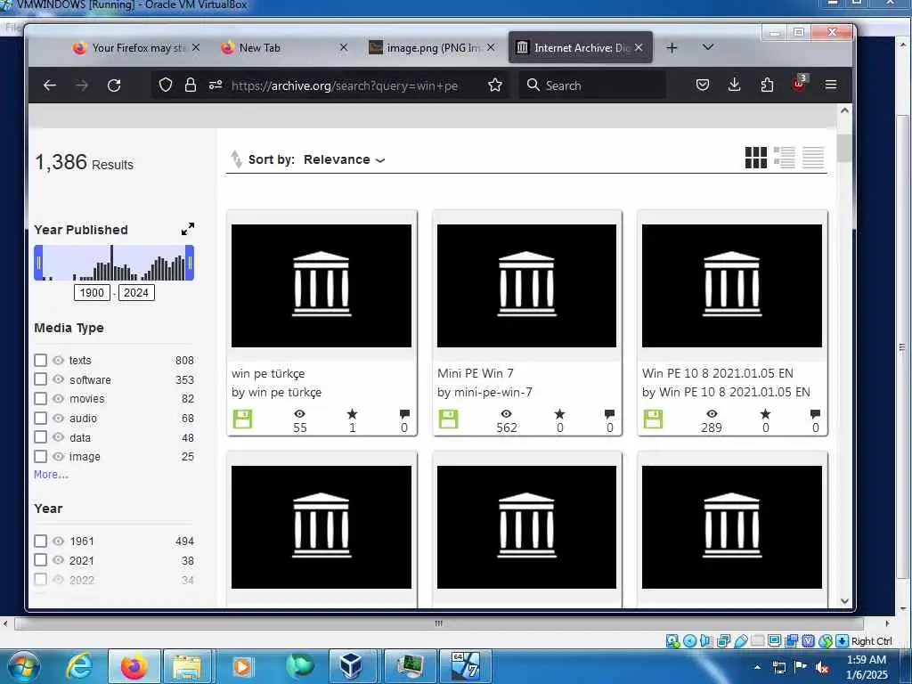
Task: Switch to the 'Your Firefox may st...' tab
Action: coord(138,48)
